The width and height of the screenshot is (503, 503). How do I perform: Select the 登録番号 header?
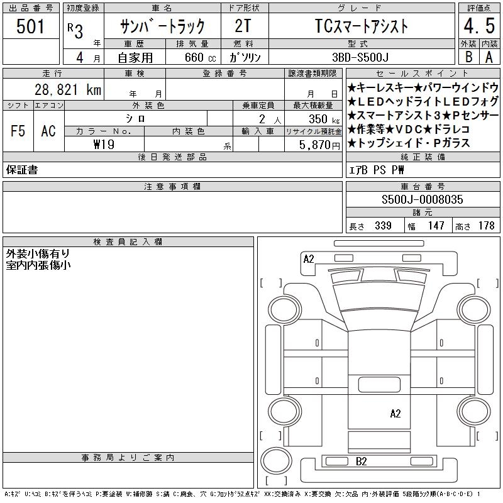coord(225,74)
